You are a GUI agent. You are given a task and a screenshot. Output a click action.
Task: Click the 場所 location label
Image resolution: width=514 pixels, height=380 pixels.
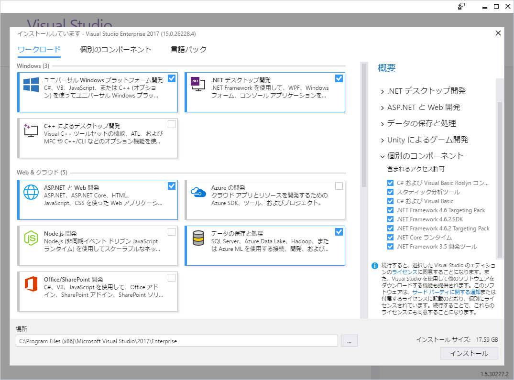(22, 329)
